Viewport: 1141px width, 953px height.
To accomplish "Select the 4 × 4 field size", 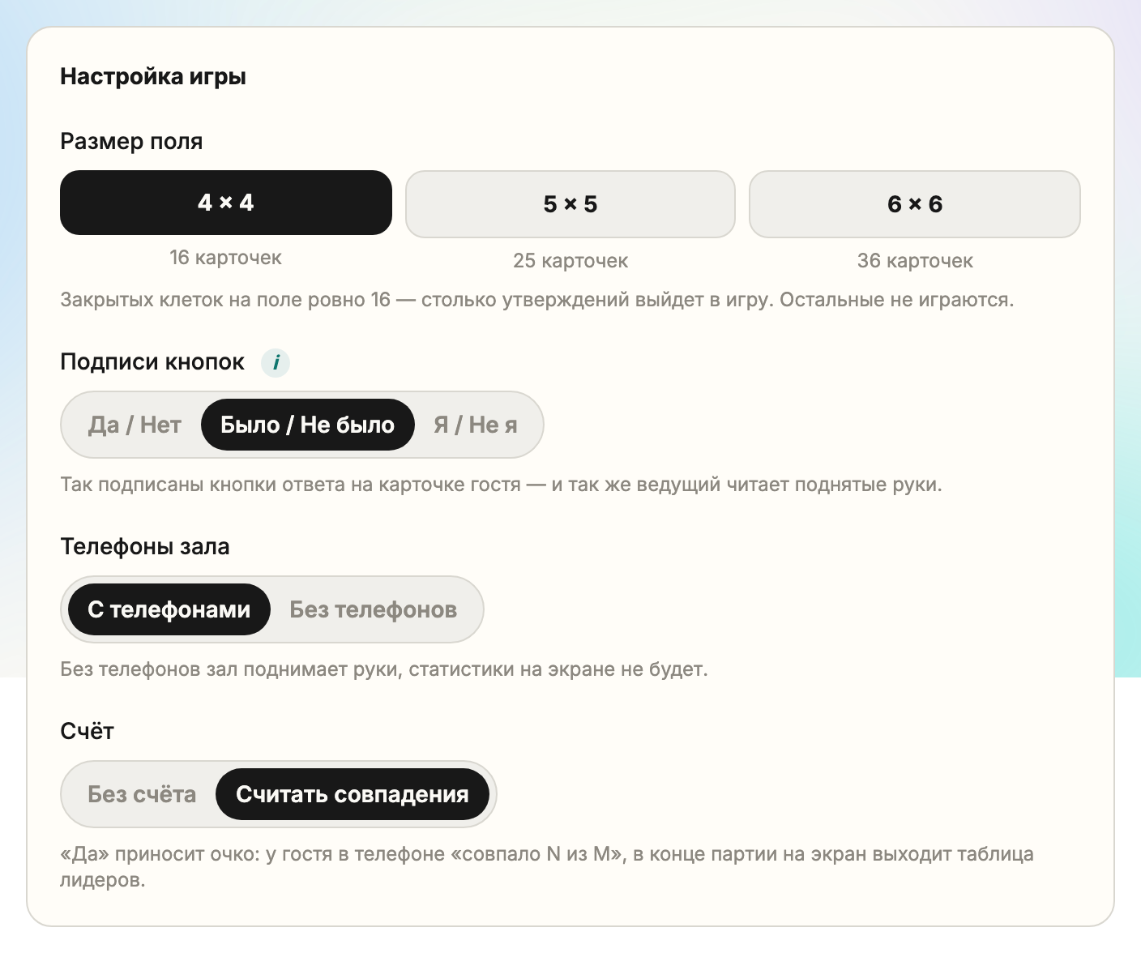I will pyautogui.click(x=226, y=203).
